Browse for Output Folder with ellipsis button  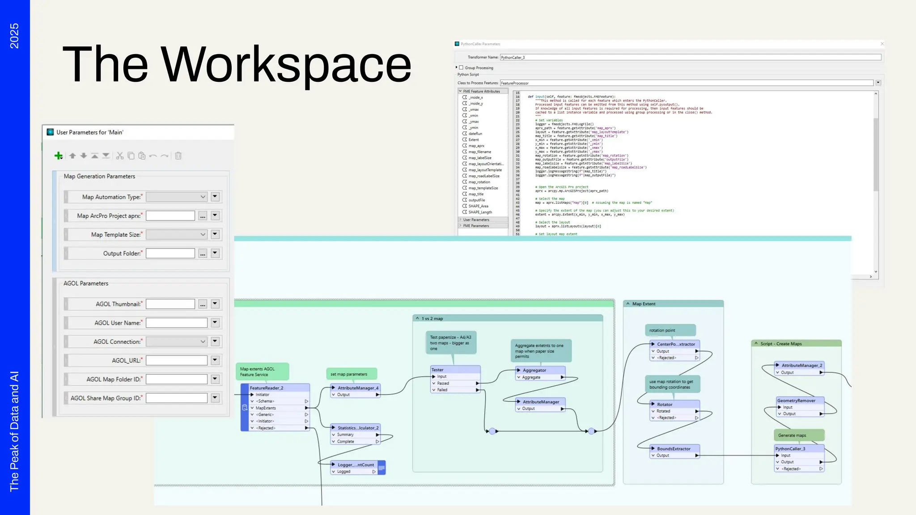tap(203, 253)
